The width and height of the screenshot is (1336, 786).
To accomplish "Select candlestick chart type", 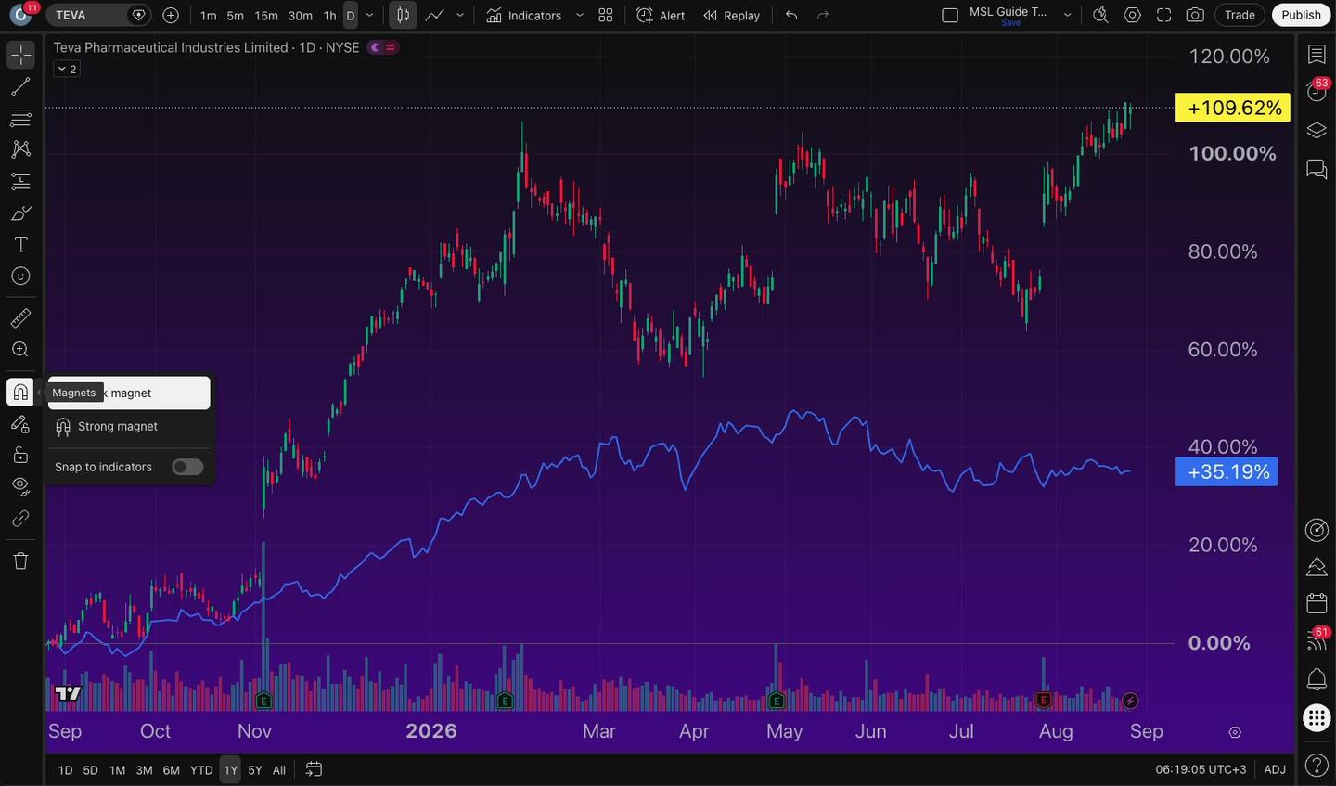I will 404,15.
